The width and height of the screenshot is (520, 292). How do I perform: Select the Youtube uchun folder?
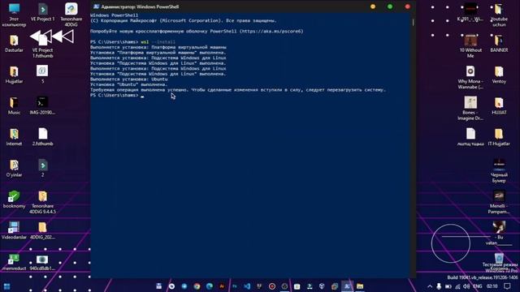pos(499,15)
